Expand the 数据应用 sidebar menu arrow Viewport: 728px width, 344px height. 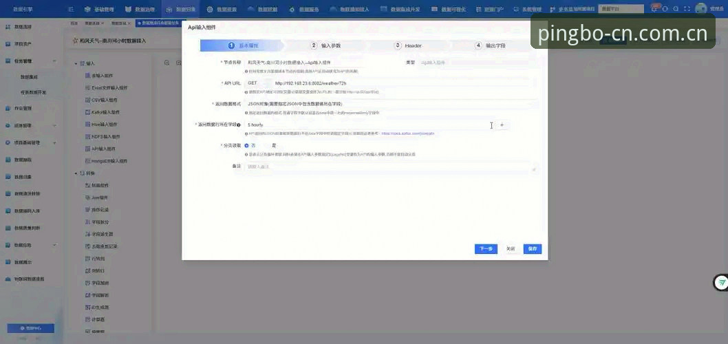[54, 245]
